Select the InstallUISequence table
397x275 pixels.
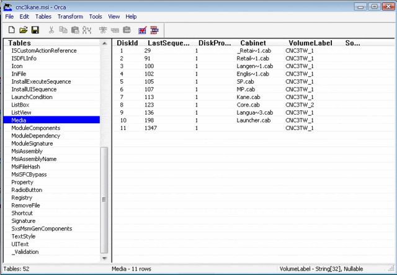click(34, 89)
